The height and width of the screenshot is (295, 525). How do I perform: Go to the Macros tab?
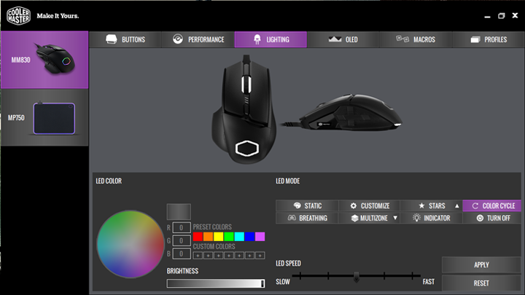tap(416, 39)
